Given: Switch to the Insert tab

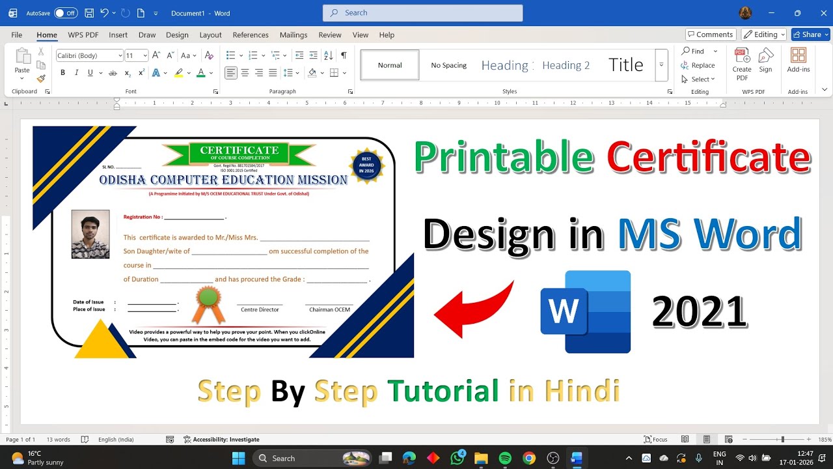Looking at the screenshot, I should pos(118,35).
